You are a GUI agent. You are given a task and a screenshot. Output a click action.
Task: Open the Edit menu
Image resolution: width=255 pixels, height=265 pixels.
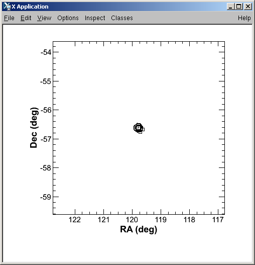[26, 18]
